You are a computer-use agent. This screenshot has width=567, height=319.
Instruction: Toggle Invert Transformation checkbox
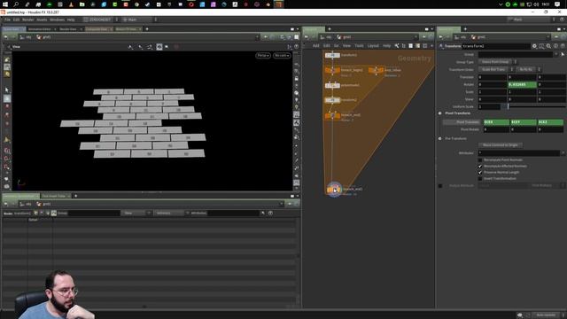pyautogui.click(x=480, y=178)
